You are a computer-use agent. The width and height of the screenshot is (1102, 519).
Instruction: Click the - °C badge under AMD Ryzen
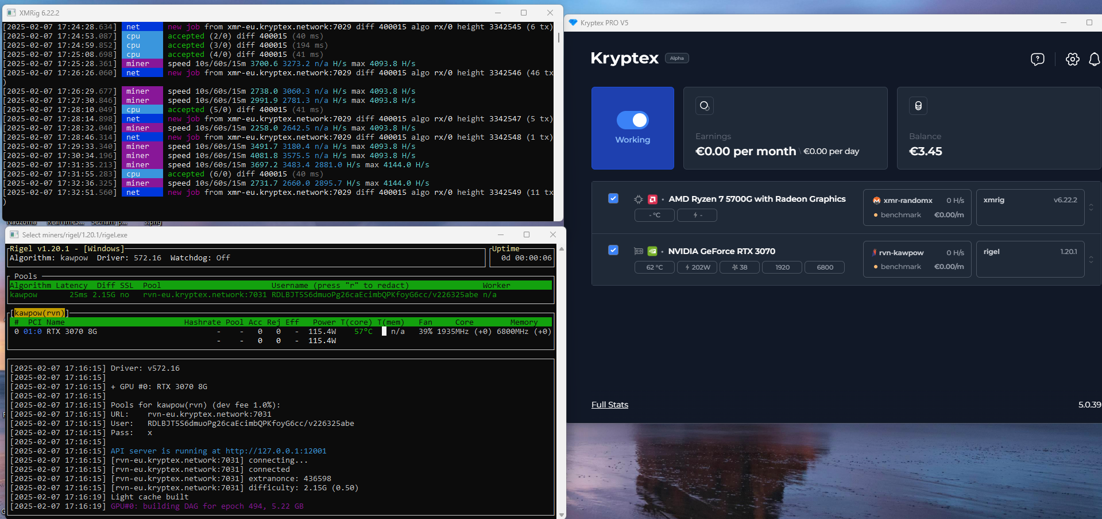pos(655,215)
